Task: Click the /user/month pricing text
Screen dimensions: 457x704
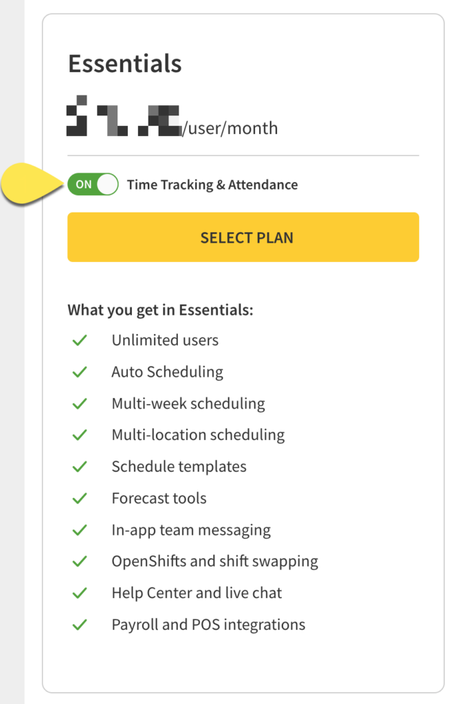Action: (x=228, y=128)
